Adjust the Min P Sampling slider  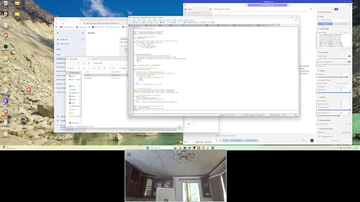pyautogui.click(x=334, y=116)
